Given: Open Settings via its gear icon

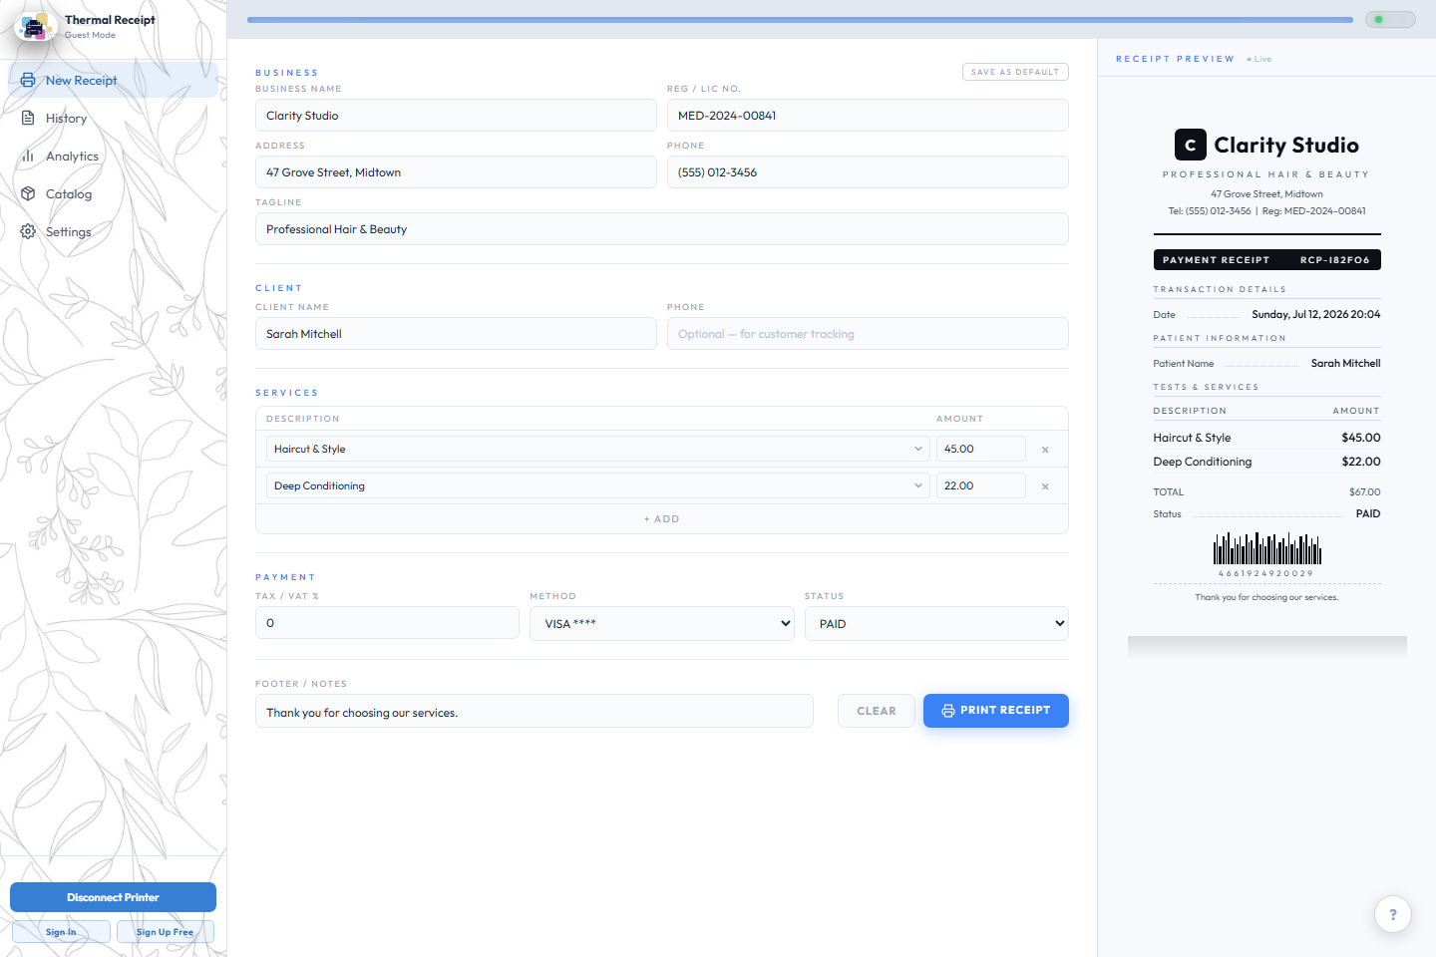Looking at the screenshot, I should coord(28,231).
